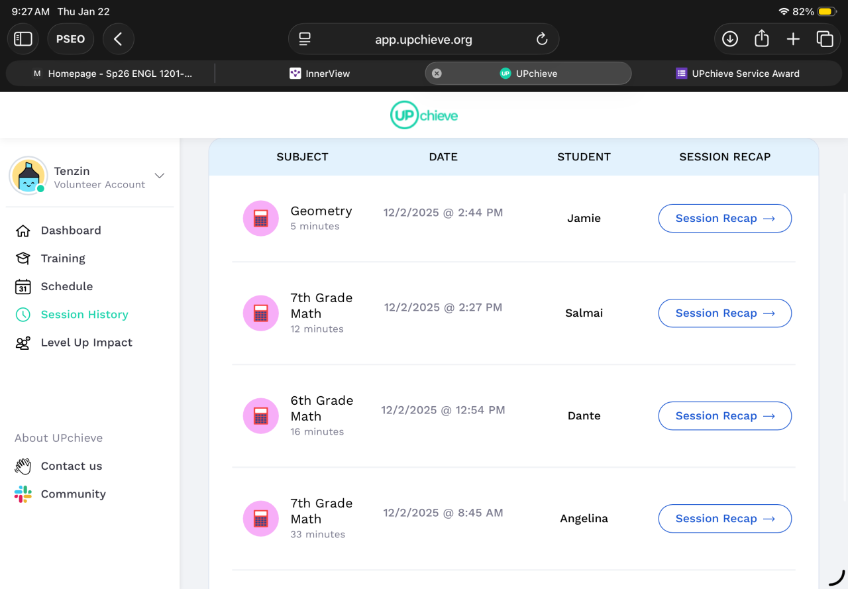Open the page reader menu icon in address bar

click(x=305, y=39)
